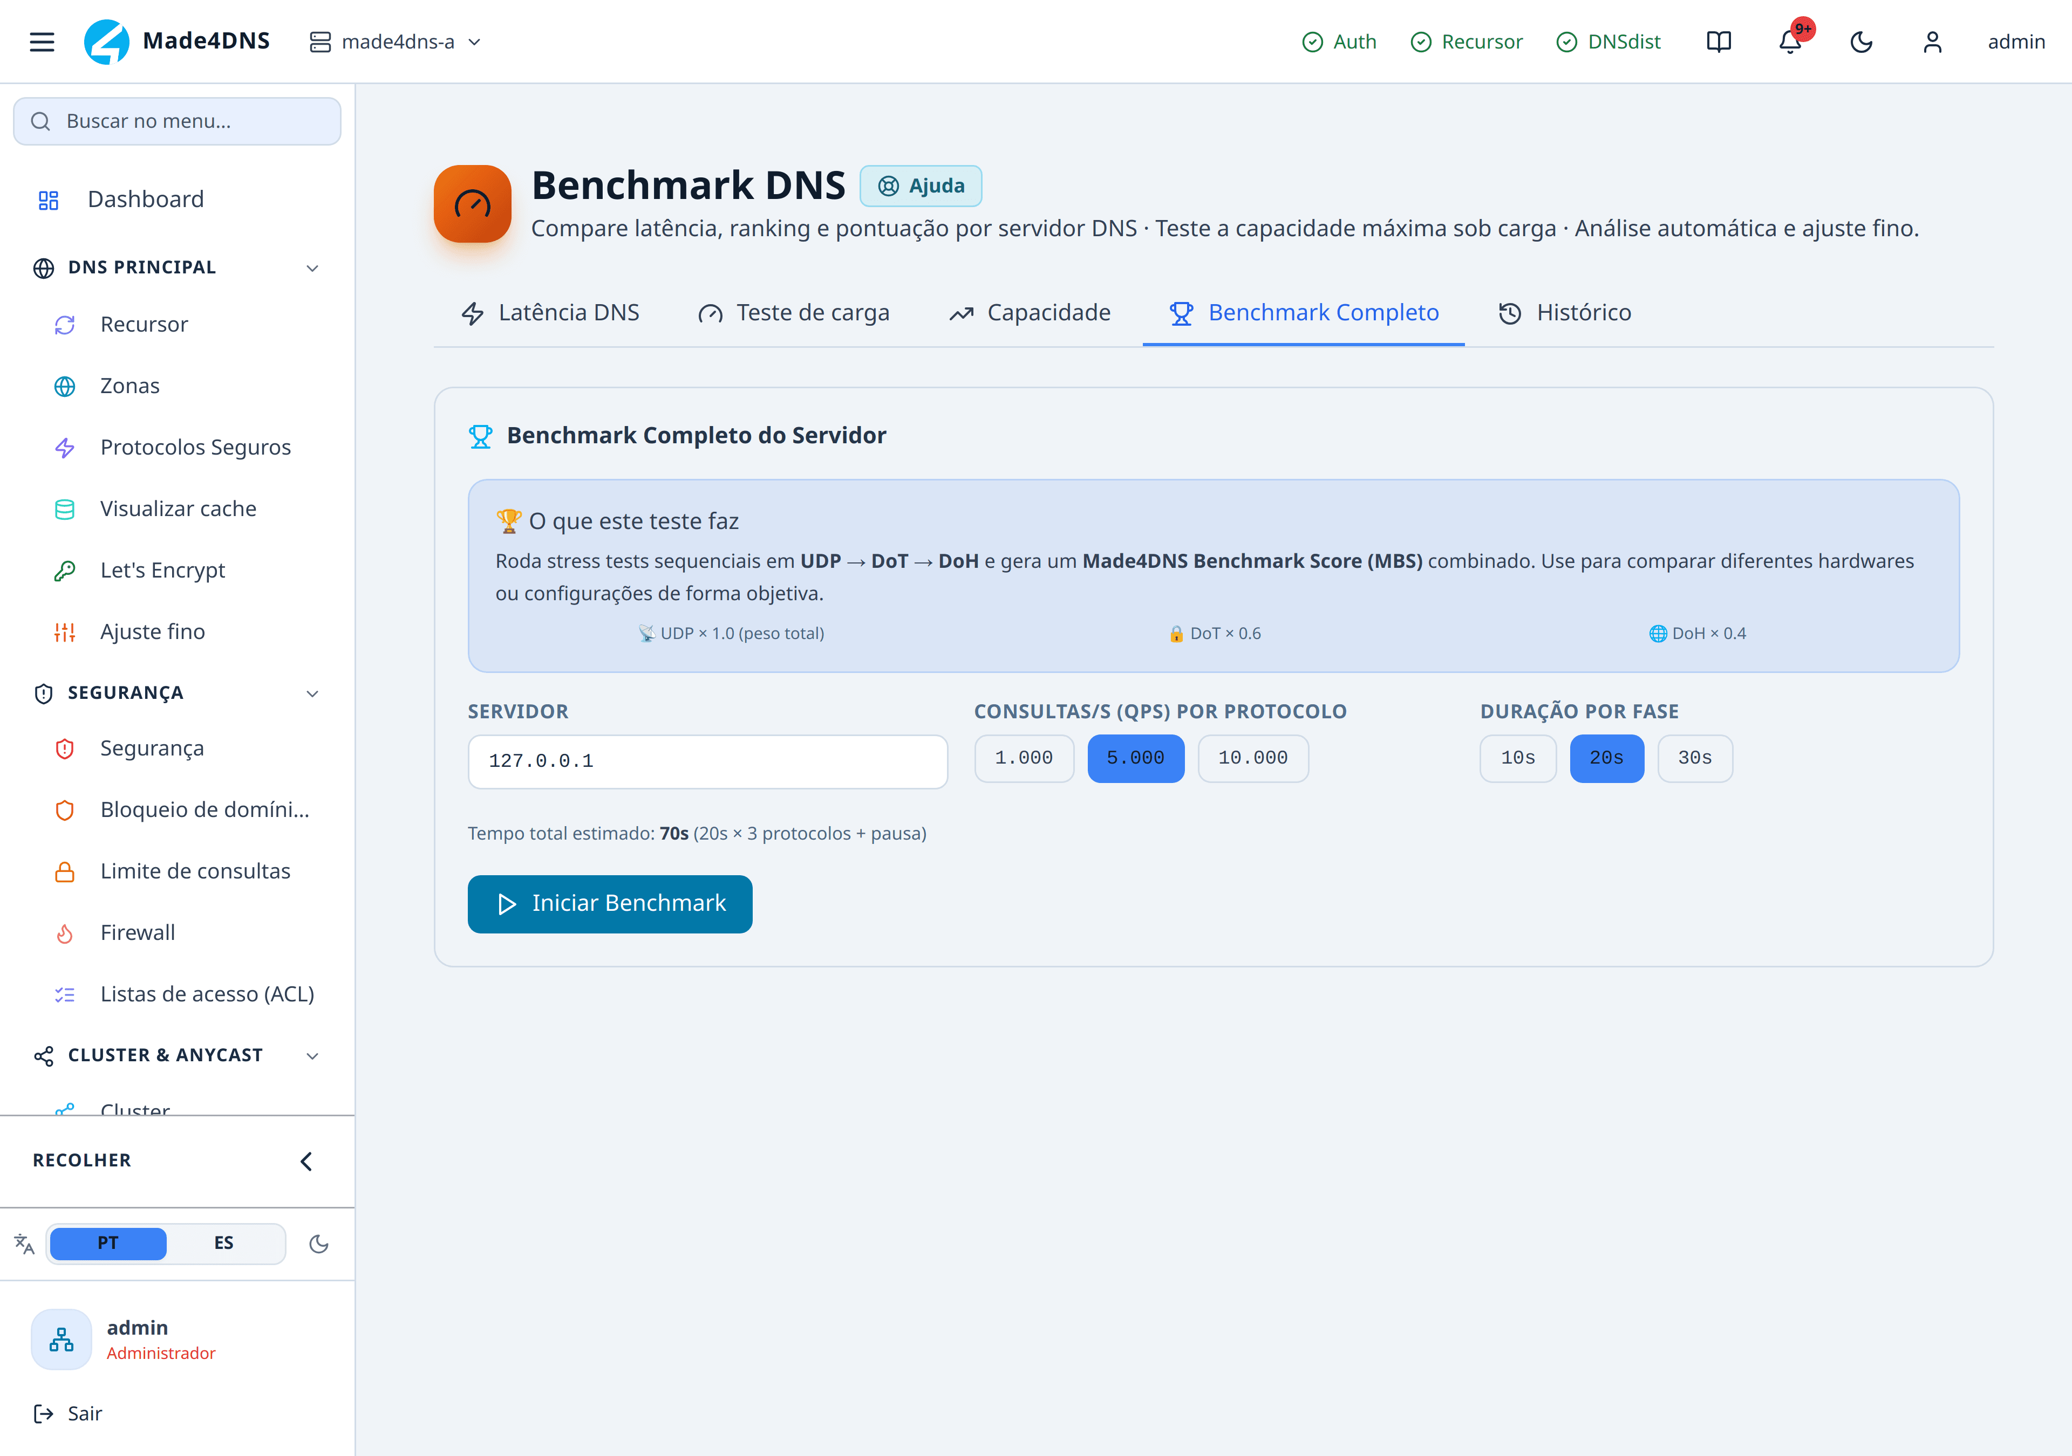This screenshot has height=1456, width=2072.
Task: Click the Bloqueio de domínio shield icon
Action: [65, 810]
